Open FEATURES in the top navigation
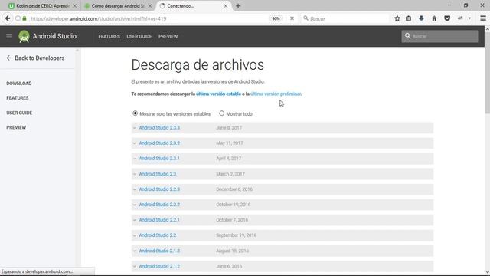Viewport: 490px width, 276px height. 109,36
